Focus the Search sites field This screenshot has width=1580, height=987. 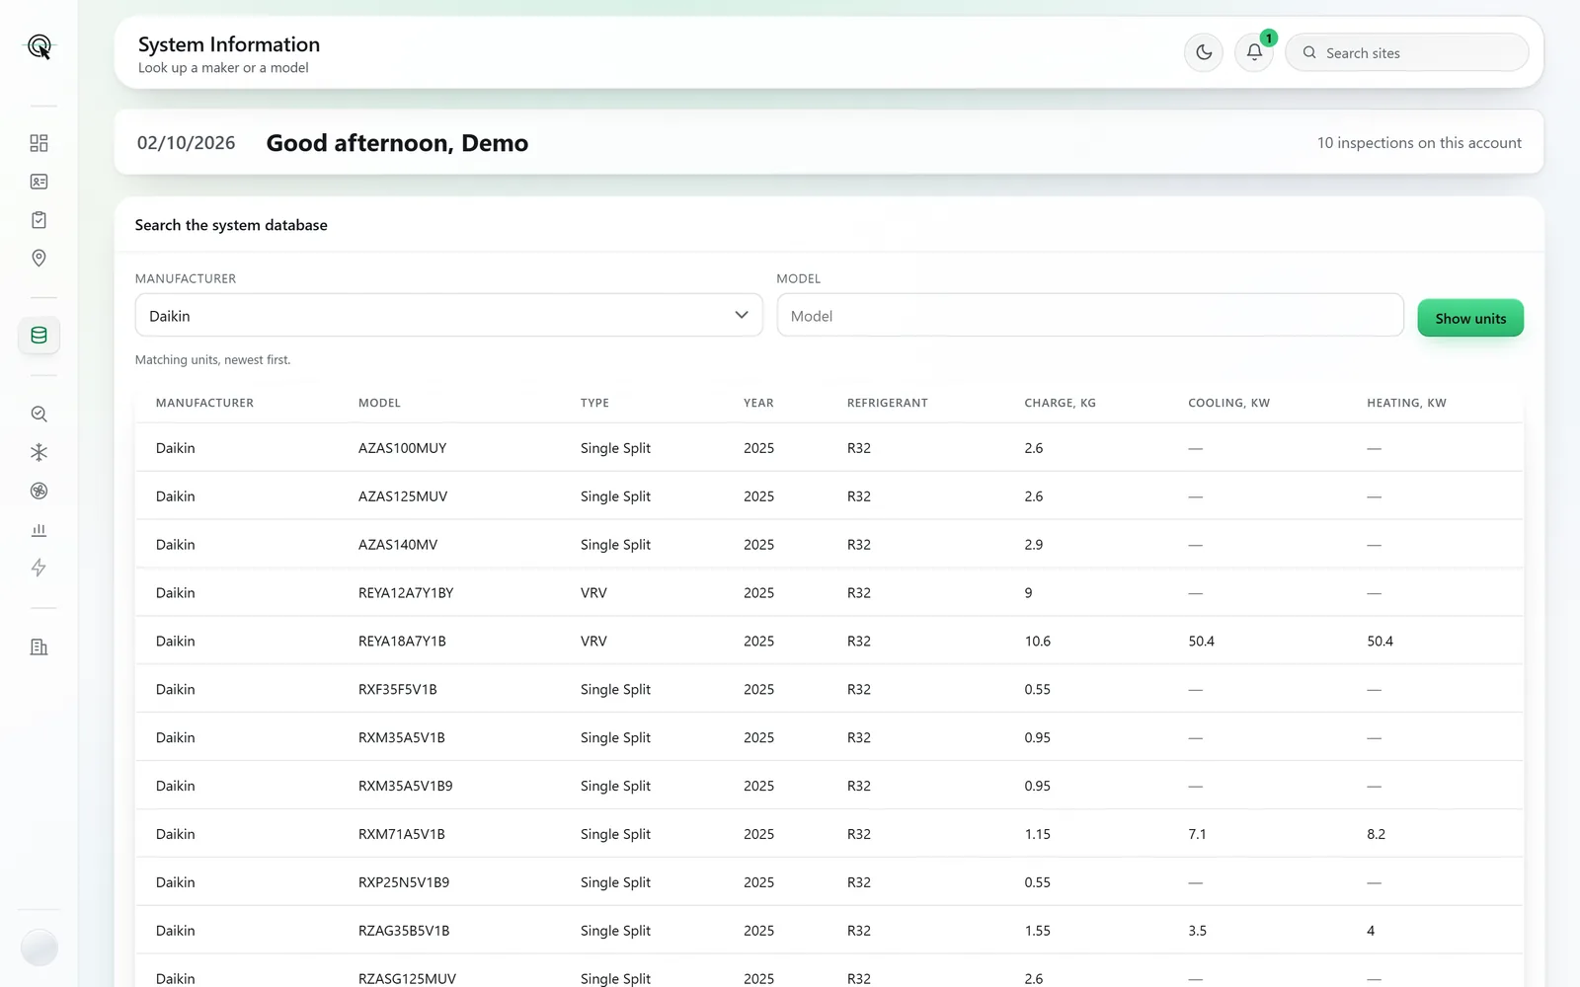tap(1407, 52)
